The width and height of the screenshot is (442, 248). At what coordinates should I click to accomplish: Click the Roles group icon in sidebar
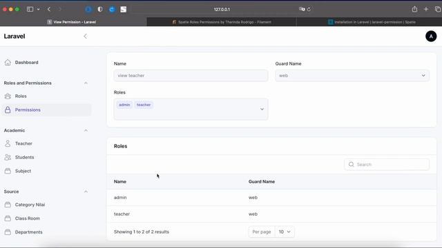coord(8,96)
